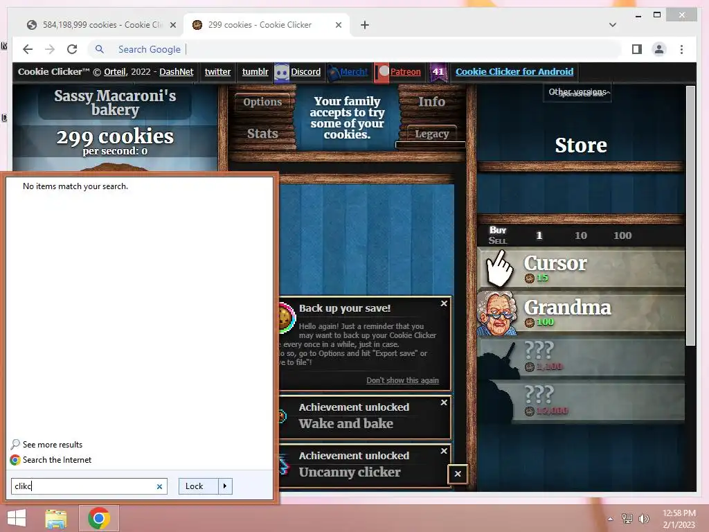Open the Patreon link icon
The image size is (709, 532).
click(382, 72)
